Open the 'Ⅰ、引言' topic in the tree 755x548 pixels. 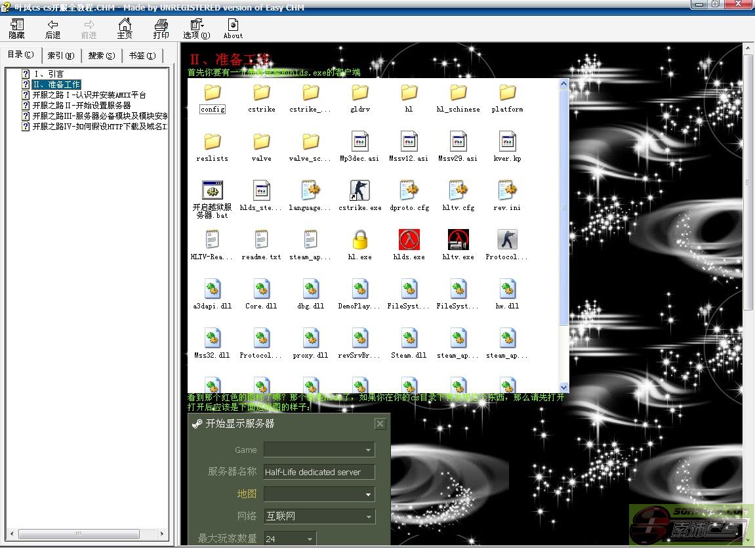point(49,74)
